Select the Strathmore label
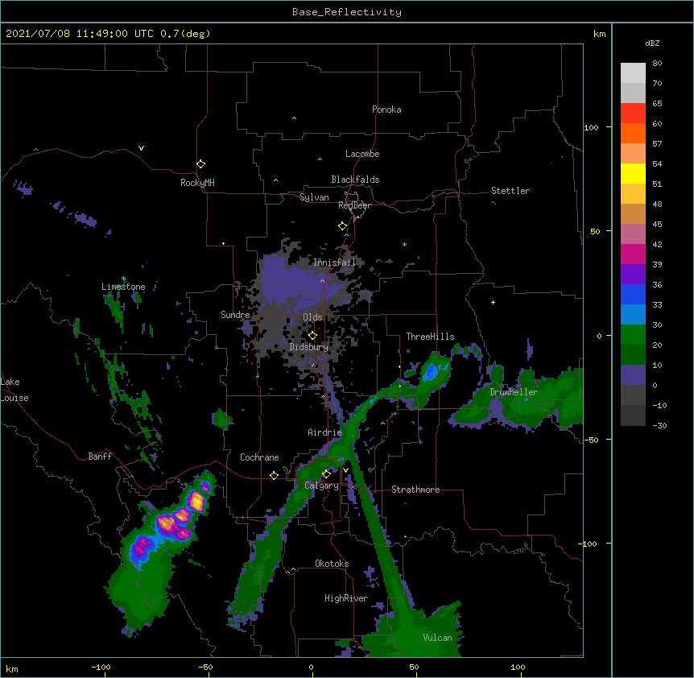694x678 pixels. pyautogui.click(x=415, y=490)
